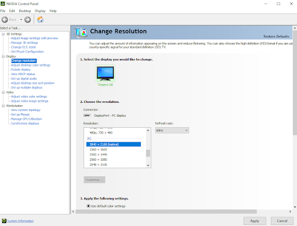The image size is (297, 226).
Task: Open Adjust video image settings
Action: click(30, 101)
